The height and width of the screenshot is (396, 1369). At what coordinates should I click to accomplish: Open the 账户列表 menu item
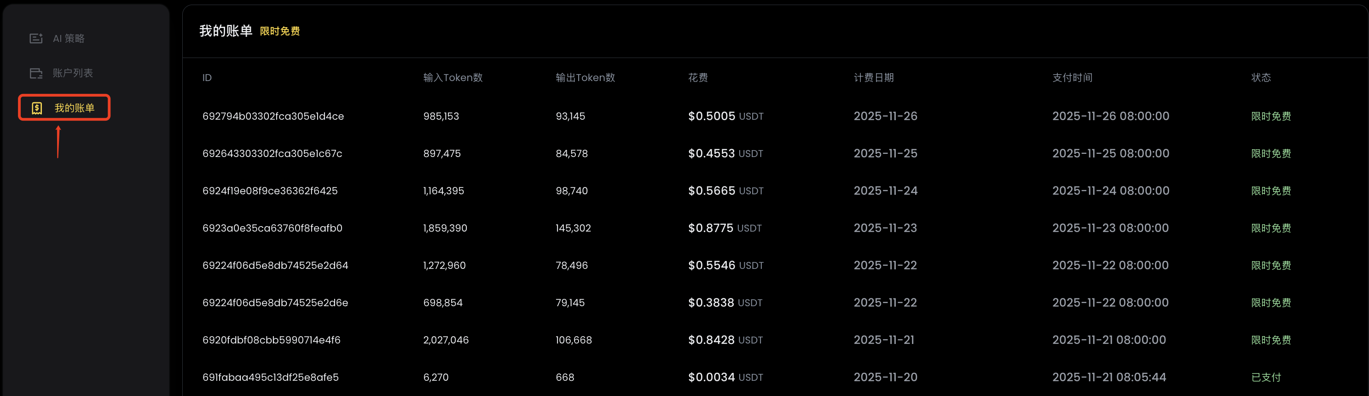[73, 73]
